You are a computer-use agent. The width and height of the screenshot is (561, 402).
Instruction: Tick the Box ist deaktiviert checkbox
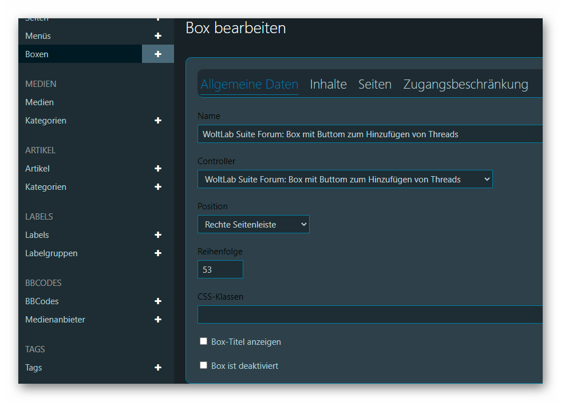[x=203, y=365]
